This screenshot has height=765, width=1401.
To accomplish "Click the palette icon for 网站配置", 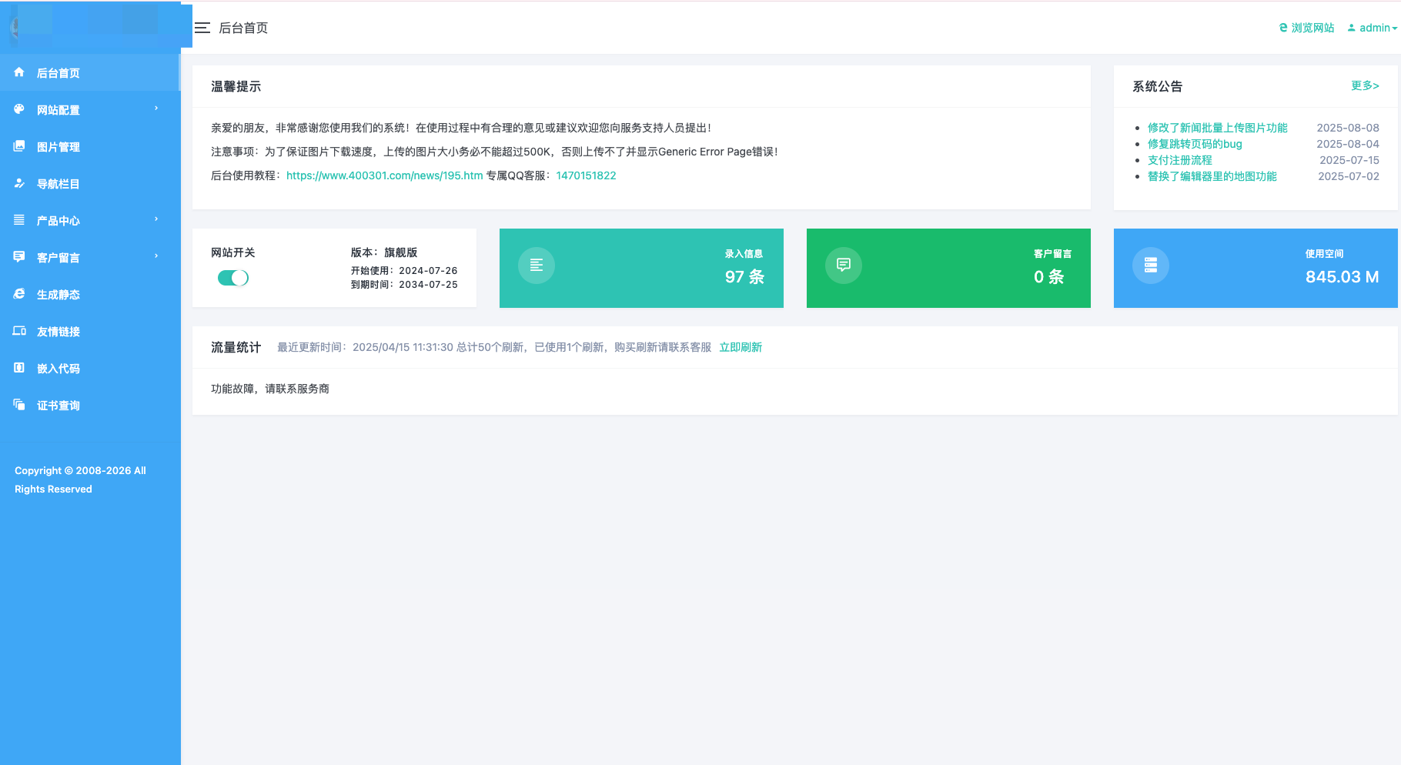I will pos(19,109).
